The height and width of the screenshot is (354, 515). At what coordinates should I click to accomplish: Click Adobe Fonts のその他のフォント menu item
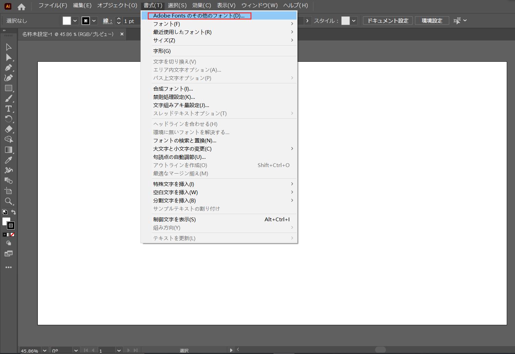(199, 16)
